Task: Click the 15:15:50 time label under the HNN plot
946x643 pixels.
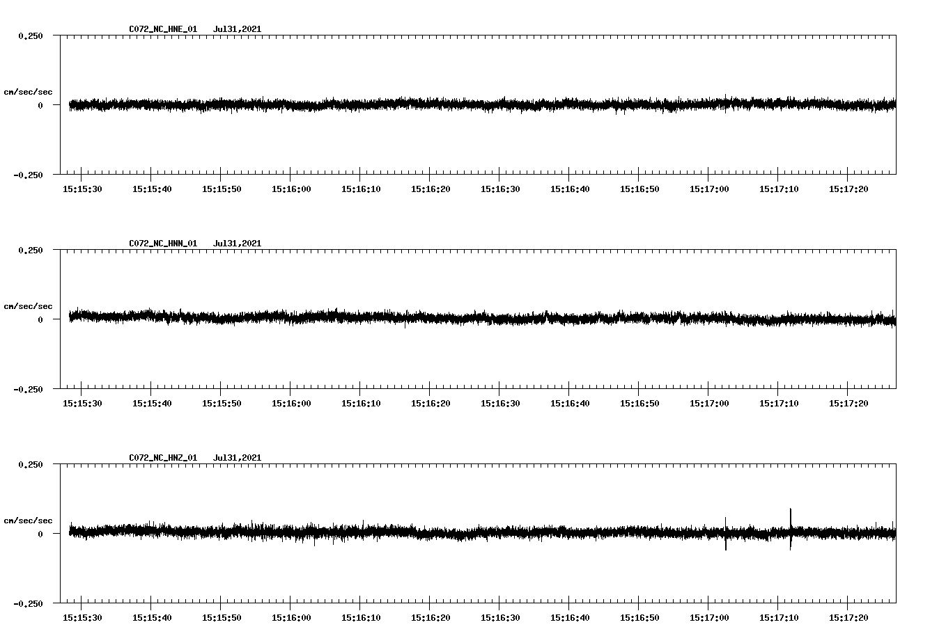Action: pyautogui.click(x=222, y=404)
